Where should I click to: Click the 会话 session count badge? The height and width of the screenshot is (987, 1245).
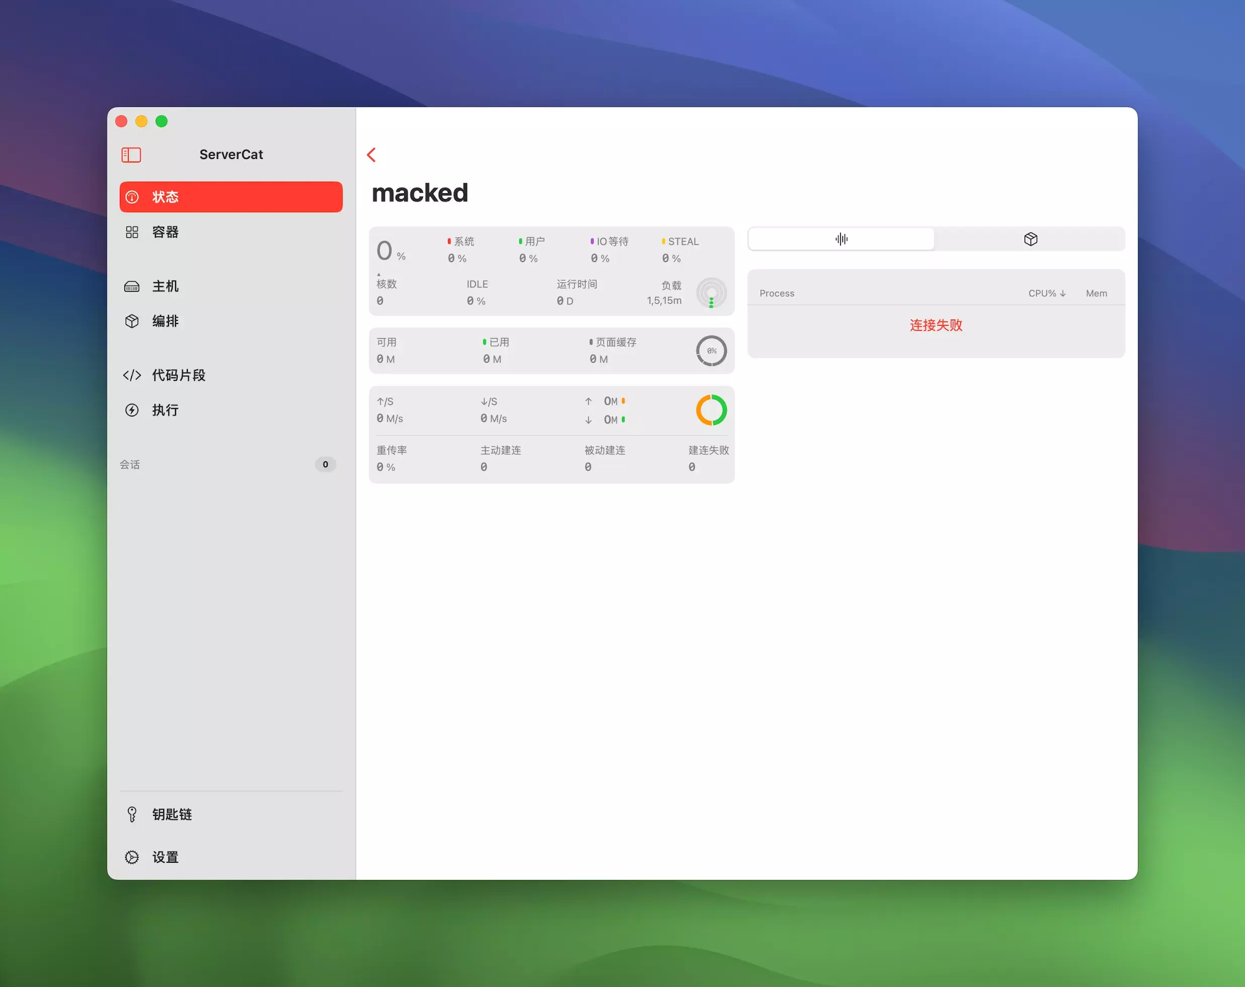pyautogui.click(x=325, y=464)
